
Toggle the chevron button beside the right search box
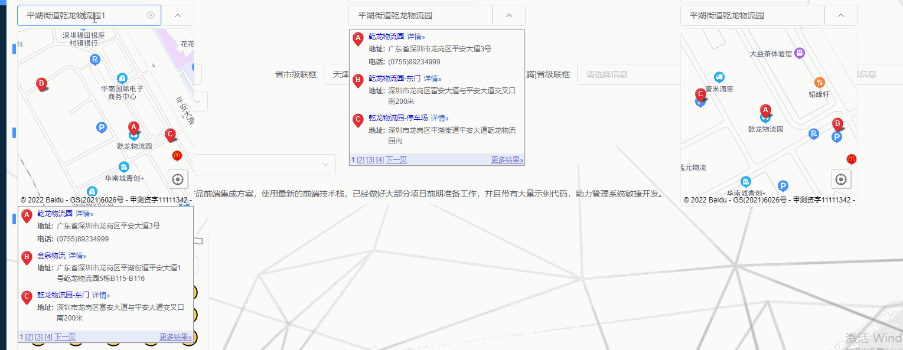(x=841, y=15)
